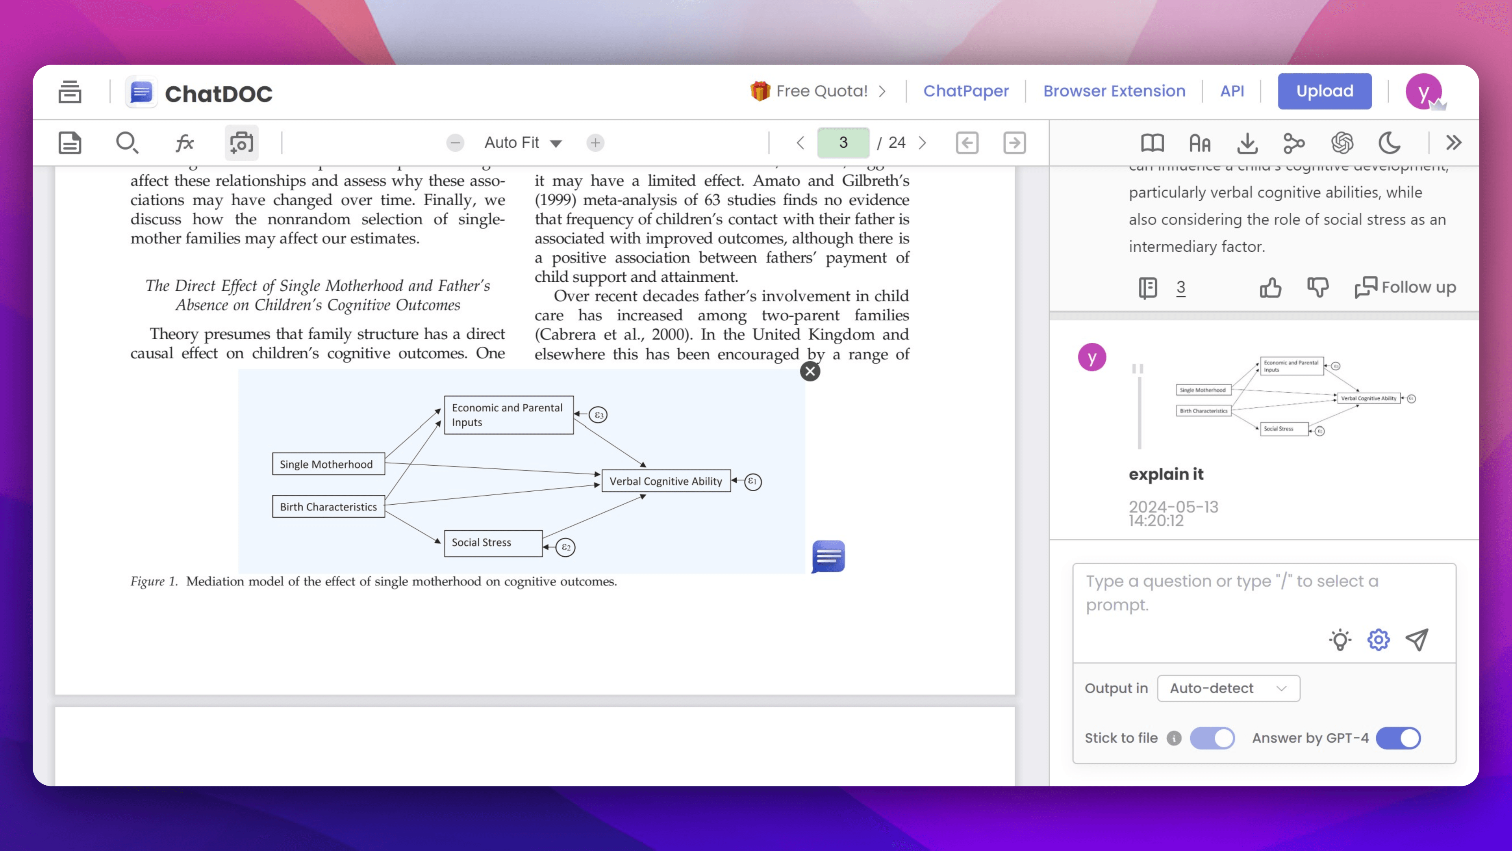Open the lightbulb suggestions icon
Viewport: 1512px width, 851px height.
pos(1340,639)
